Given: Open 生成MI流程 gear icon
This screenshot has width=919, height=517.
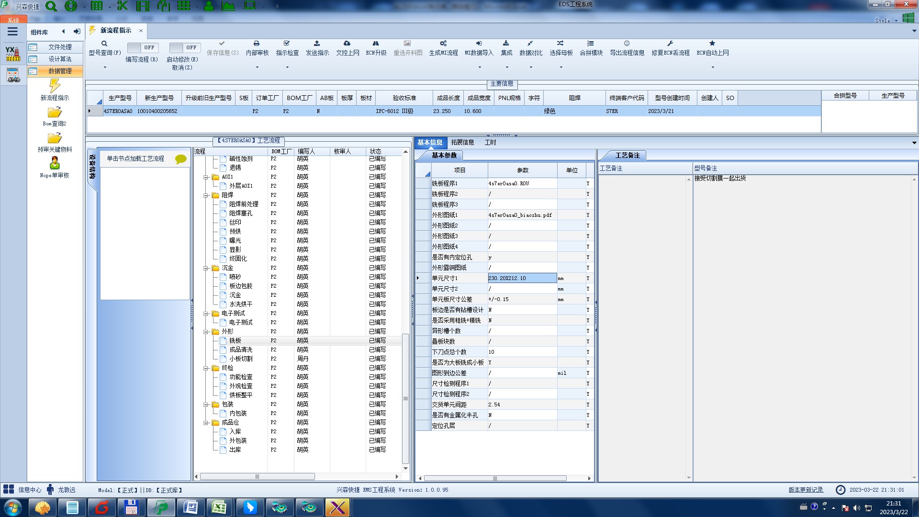Looking at the screenshot, I should tap(443, 44).
